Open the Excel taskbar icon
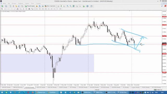The width and height of the screenshot is (167, 94). 74,92
